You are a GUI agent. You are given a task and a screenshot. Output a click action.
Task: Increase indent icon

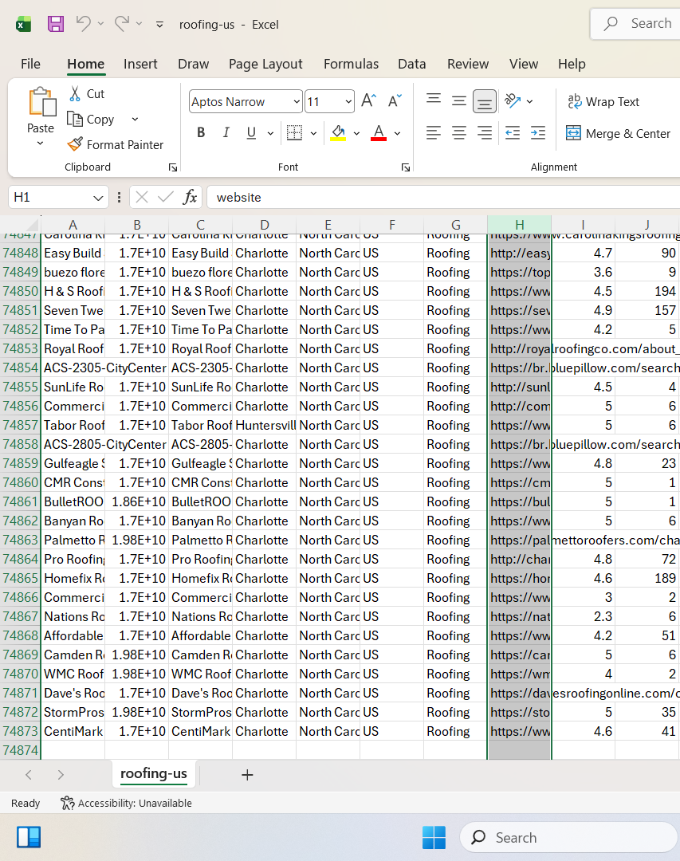coord(538,132)
